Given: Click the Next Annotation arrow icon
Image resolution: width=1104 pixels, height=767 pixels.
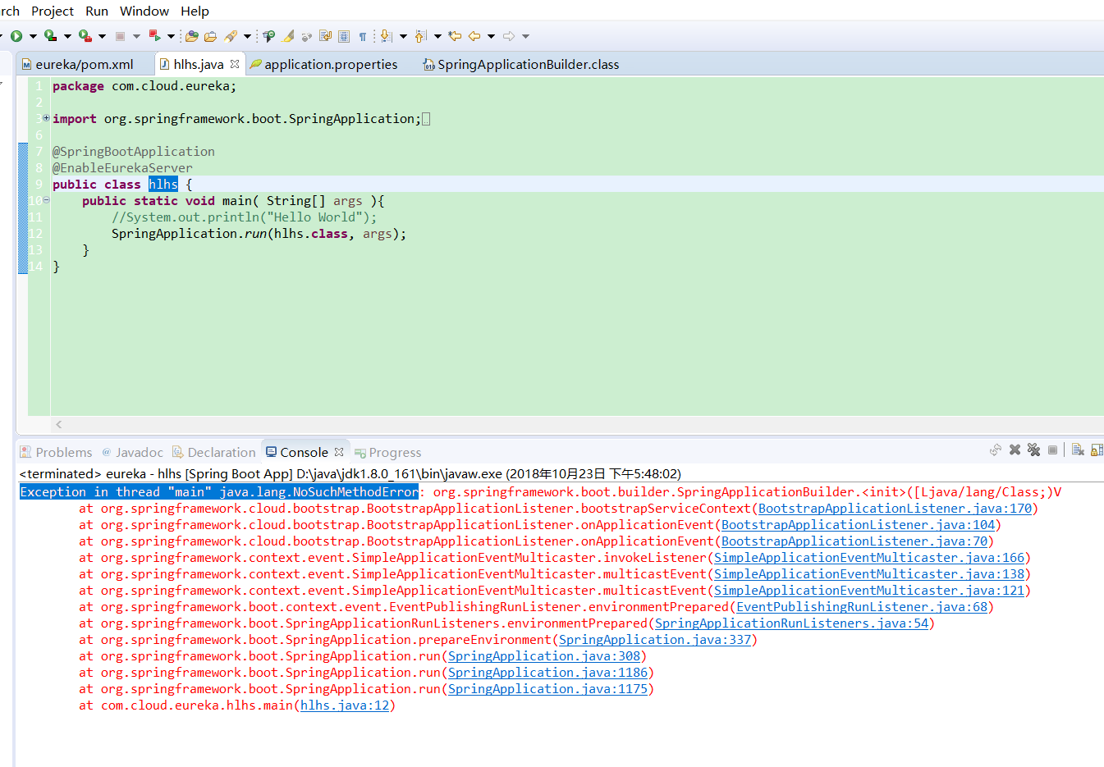Looking at the screenshot, I should pos(386,36).
